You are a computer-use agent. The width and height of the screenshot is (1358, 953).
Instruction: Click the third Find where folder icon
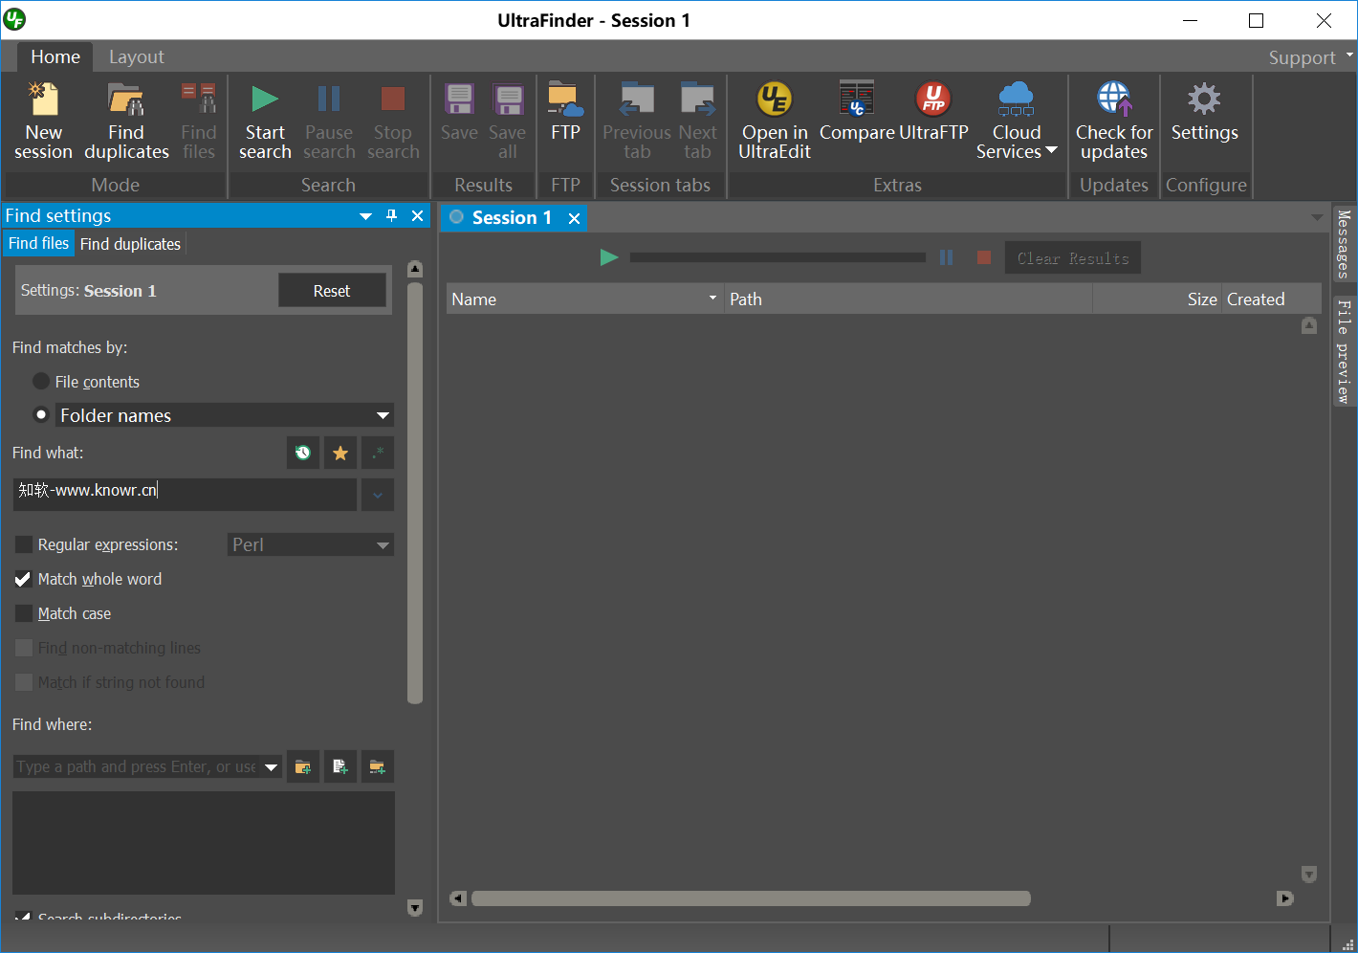click(x=378, y=766)
